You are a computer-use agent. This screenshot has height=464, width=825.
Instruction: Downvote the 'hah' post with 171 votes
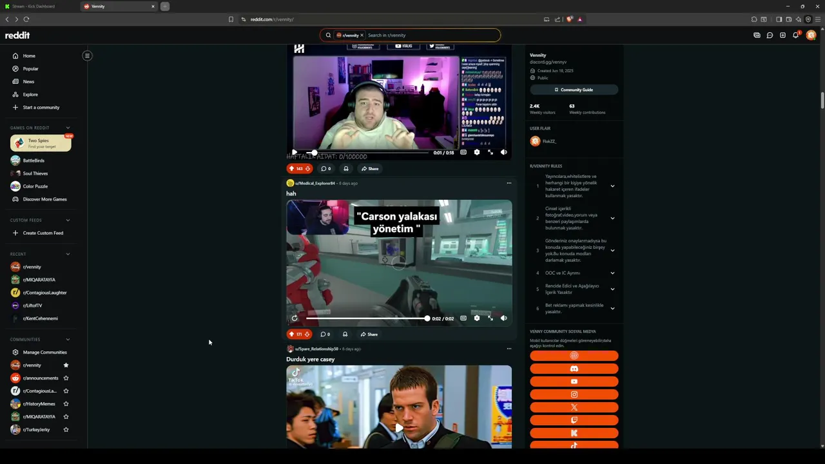(x=307, y=334)
